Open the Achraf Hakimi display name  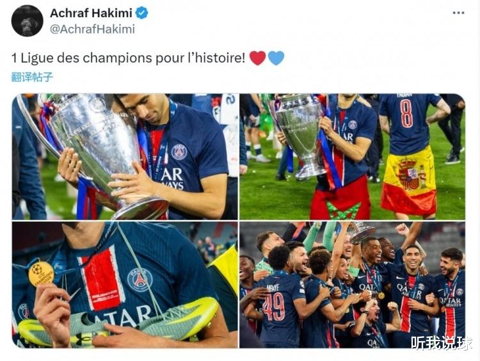(x=91, y=13)
